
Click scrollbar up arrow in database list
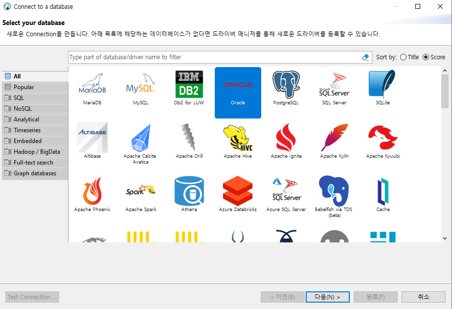pyautogui.click(x=445, y=71)
